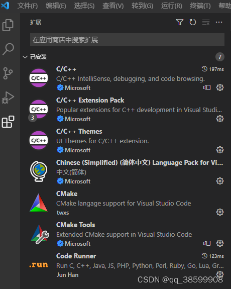Open the C/C++ extension title
This screenshot has height=289, width=231.
(66, 69)
